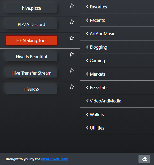Expand the Recents category
Image resolution: width=154 pixels, height=165 pixels.
117,20
